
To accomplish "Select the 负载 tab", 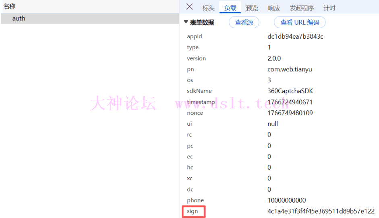I will (230, 8).
